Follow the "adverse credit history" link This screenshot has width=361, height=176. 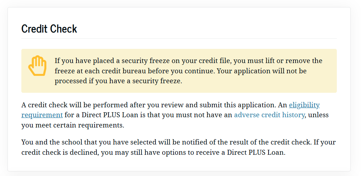coord(269,115)
